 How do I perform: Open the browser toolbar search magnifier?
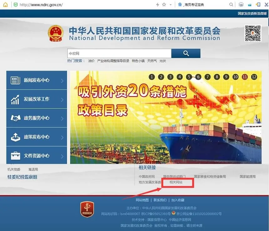tap(231, 4)
